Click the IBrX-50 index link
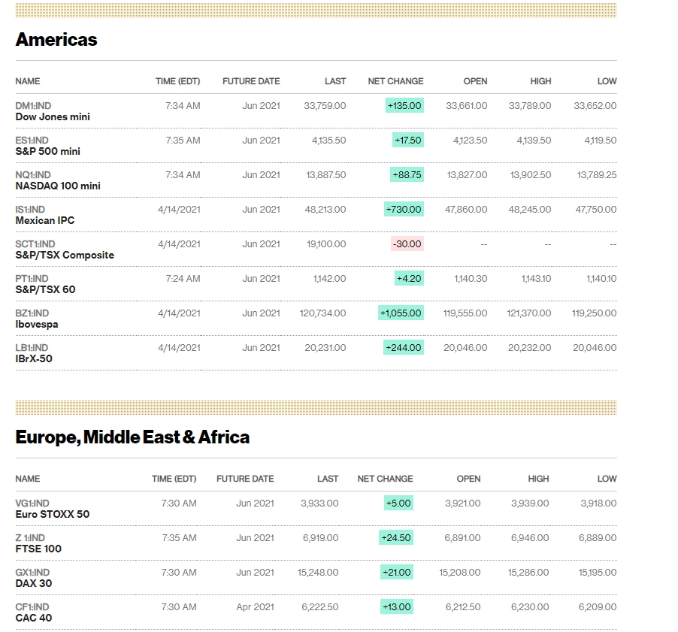This screenshot has height=632, width=678. tap(34, 359)
